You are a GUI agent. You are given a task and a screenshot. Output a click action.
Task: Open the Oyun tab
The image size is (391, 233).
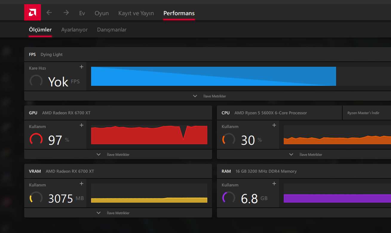(x=102, y=13)
